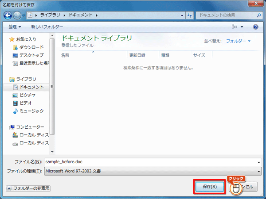266x199 pixels.
Task: Click the ビデオ film icon
Action: click(x=15, y=103)
